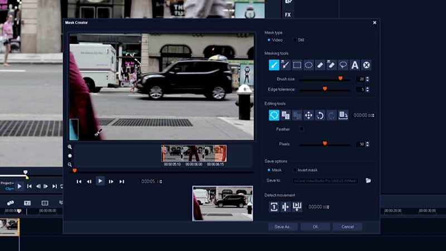This screenshot has height=251, width=446.
Task: Select the Invert mask option
Action: click(x=295, y=170)
